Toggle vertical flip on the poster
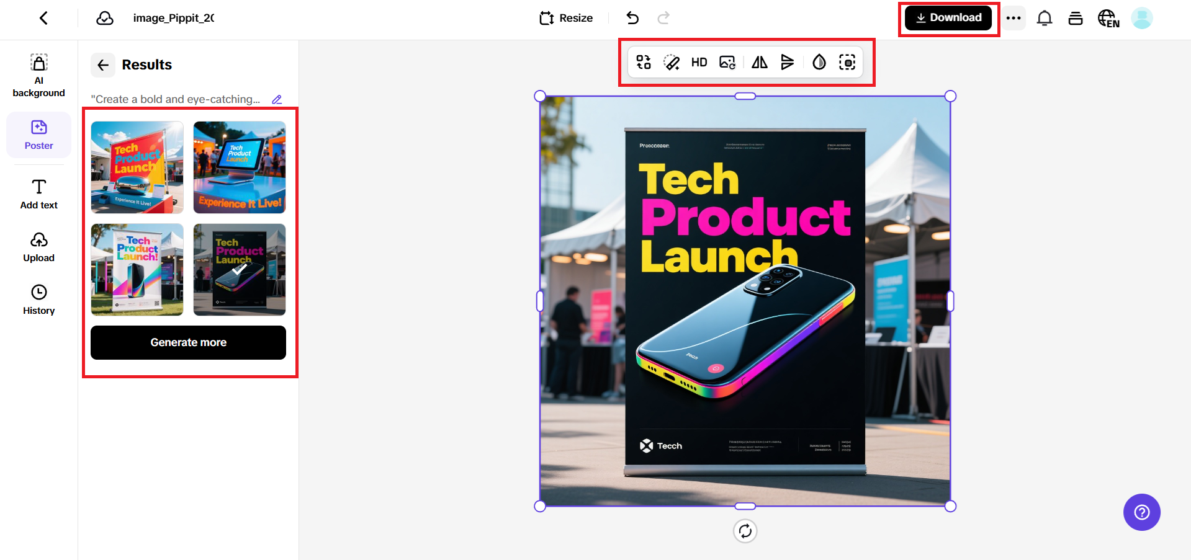The width and height of the screenshot is (1191, 560). click(x=787, y=62)
